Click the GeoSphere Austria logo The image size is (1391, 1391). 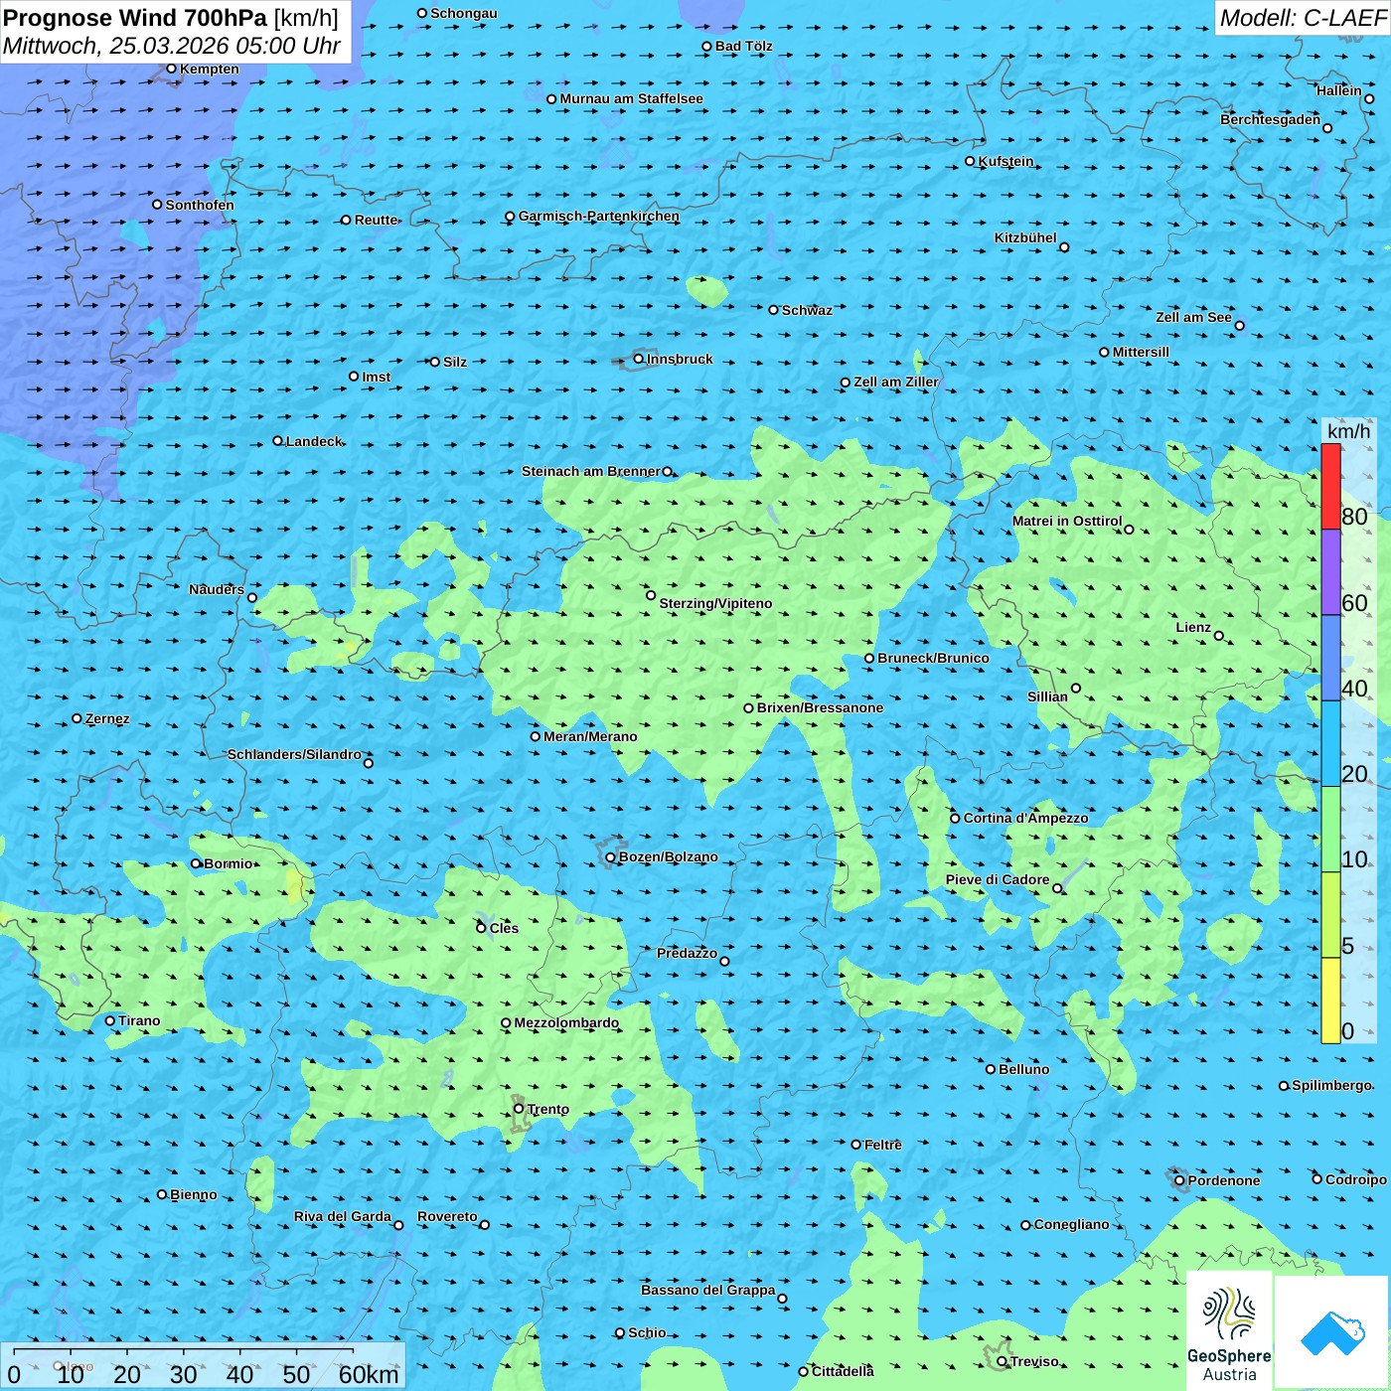tap(1229, 1330)
